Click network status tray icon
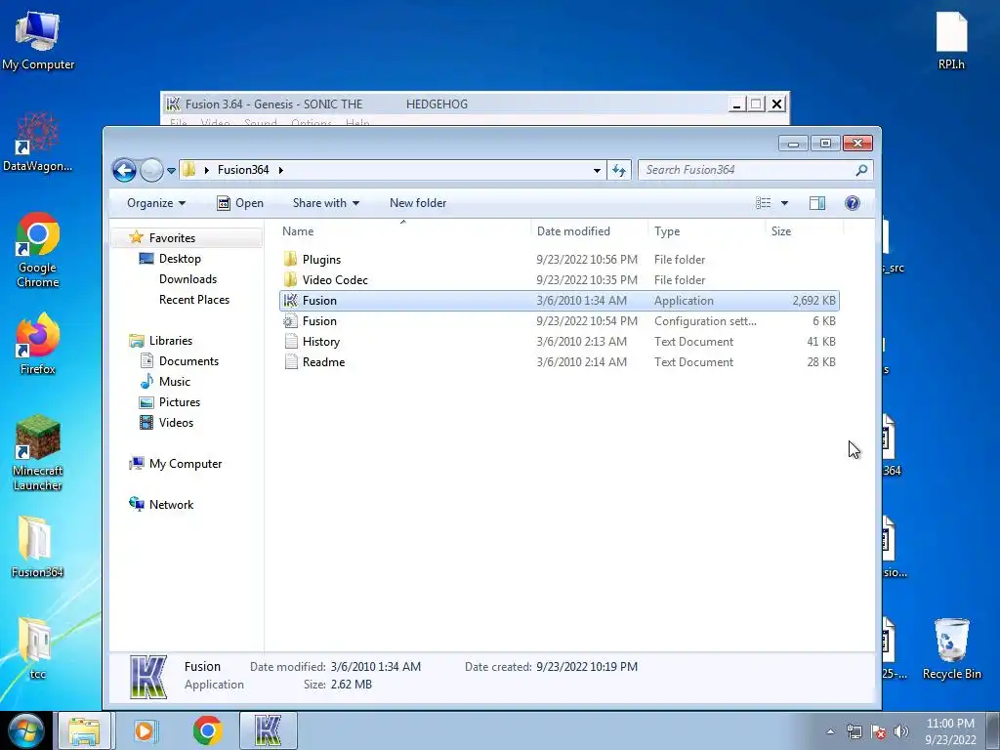This screenshot has height=750, width=1000. tap(854, 731)
